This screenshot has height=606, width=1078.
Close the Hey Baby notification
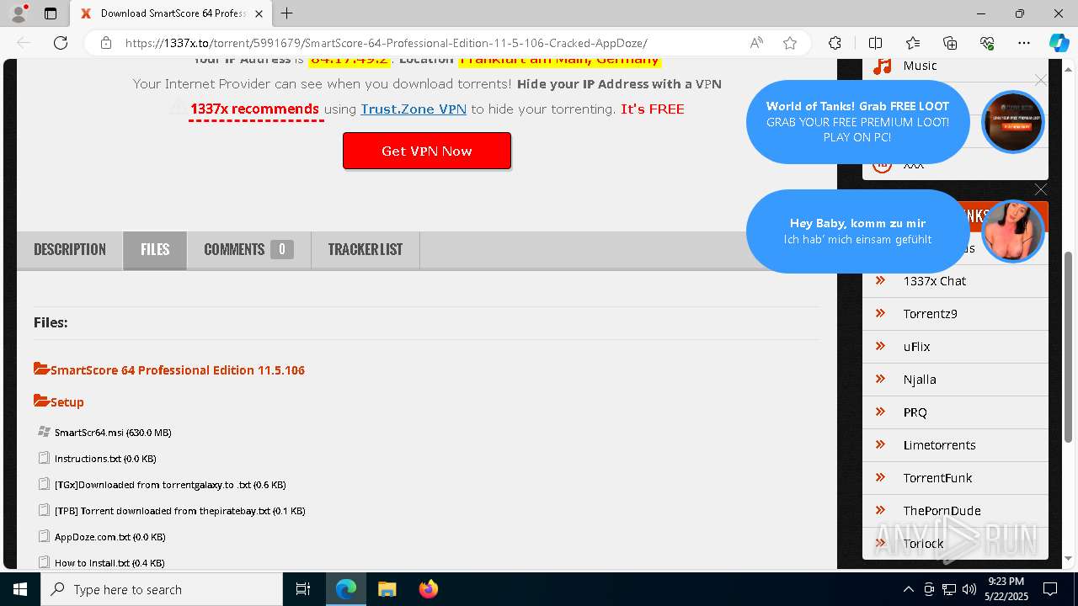1041,189
